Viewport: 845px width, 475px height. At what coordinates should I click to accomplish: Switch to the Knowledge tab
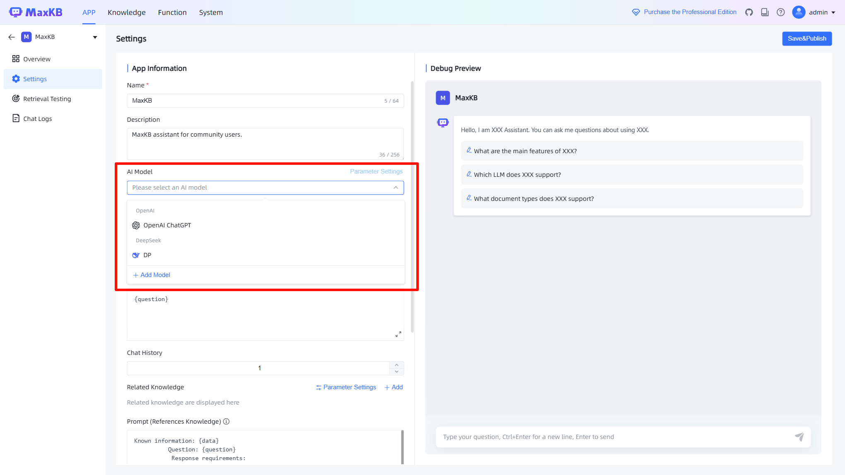pyautogui.click(x=126, y=12)
